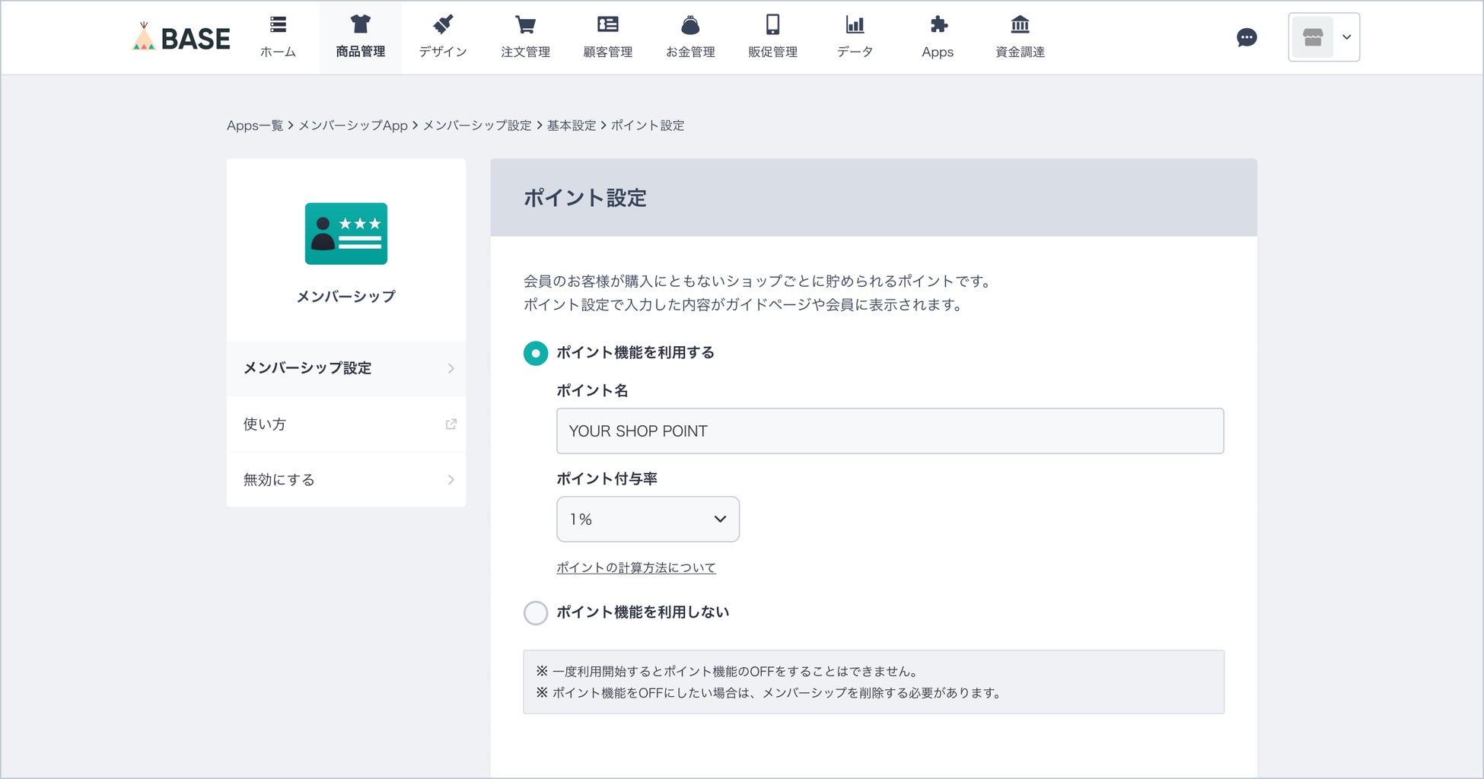Click the データ bar chart icon
1484x779 pixels.
click(855, 25)
